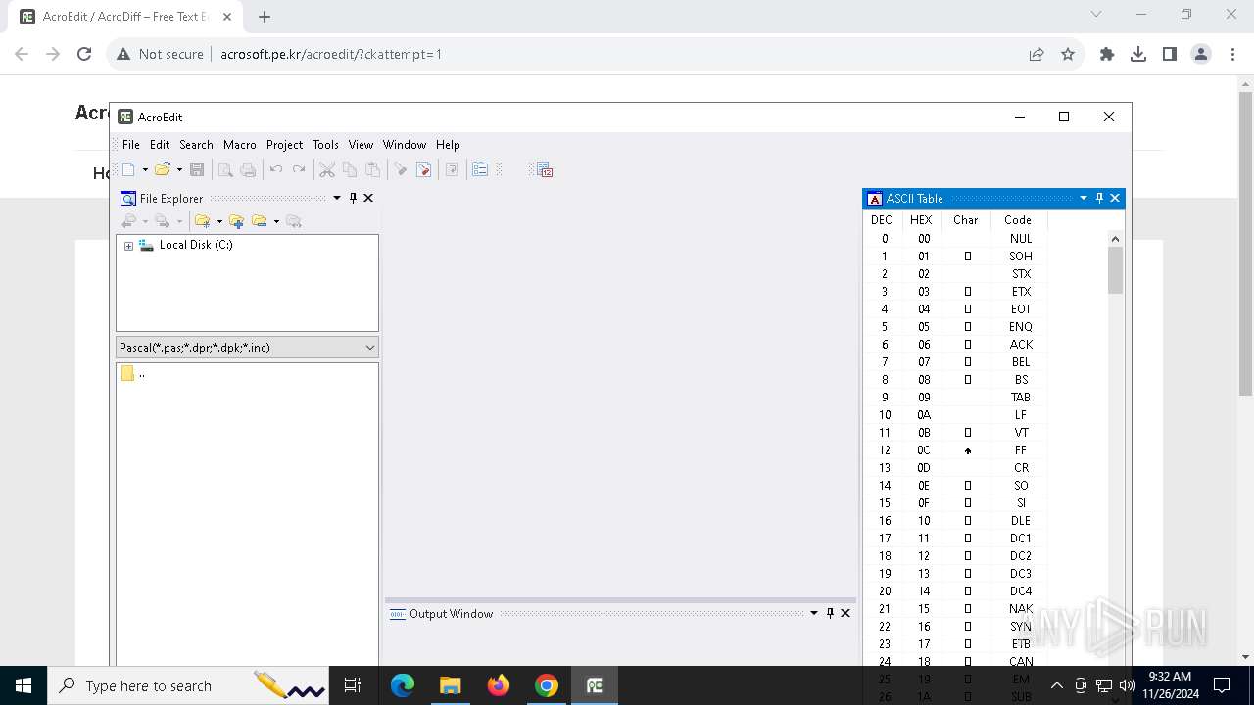Open the remove folder dropdown arrow

click(x=276, y=221)
